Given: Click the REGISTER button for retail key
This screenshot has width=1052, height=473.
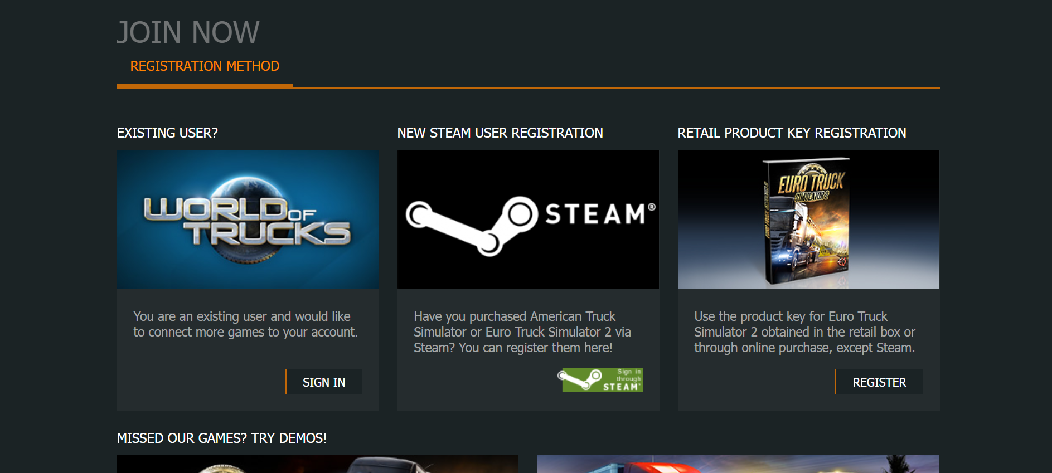Looking at the screenshot, I should [x=879, y=382].
